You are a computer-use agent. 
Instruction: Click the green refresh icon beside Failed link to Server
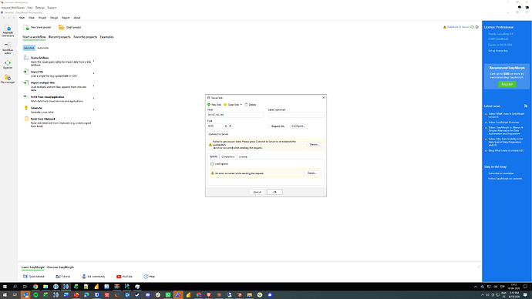[x=472, y=27]
